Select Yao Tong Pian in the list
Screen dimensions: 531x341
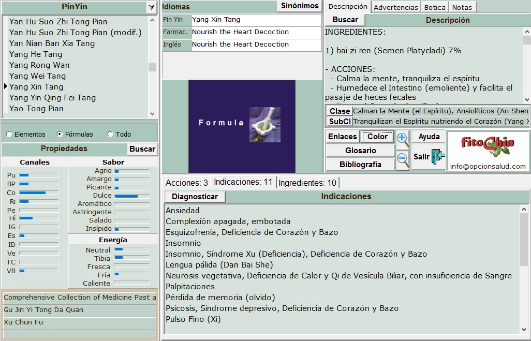pos(36,108)
